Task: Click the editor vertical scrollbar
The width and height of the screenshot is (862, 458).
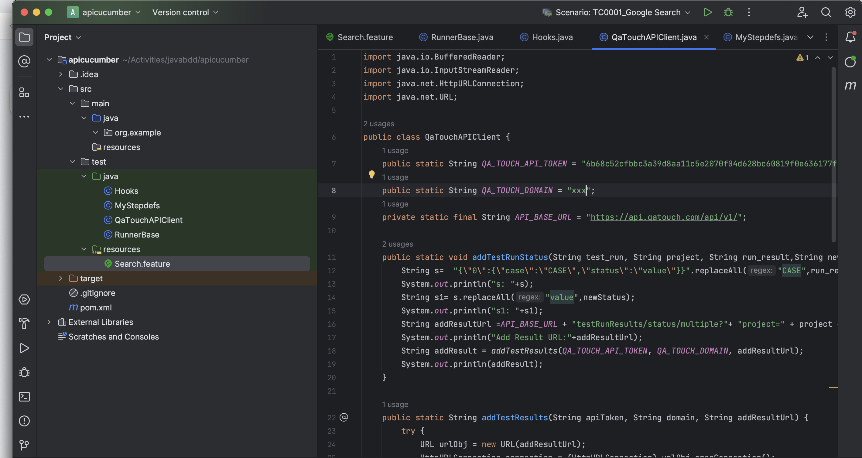Action: (833, 154)
